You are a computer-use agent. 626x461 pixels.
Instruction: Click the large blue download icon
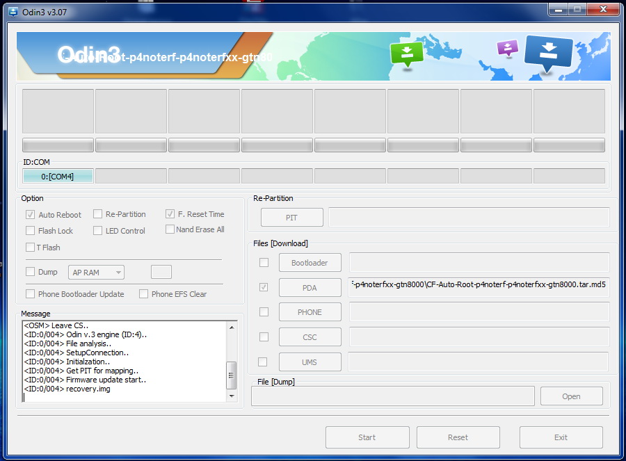click(548, 53)
